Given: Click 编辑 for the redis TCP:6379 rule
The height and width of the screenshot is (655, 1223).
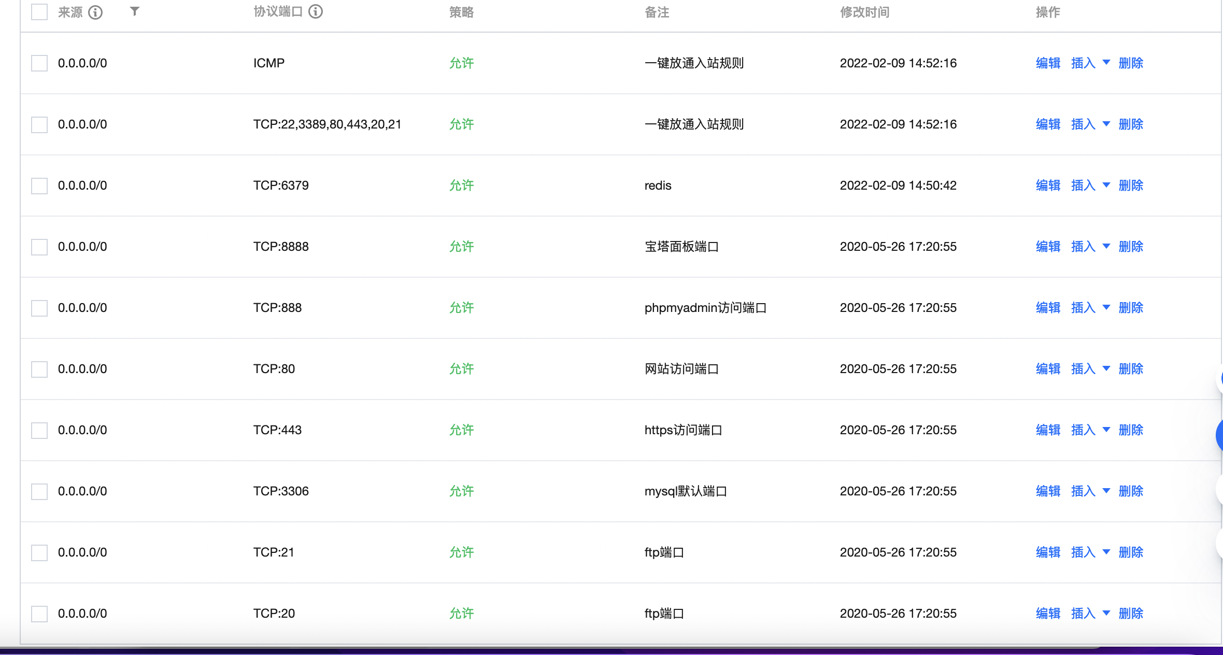Looking at the screenshot, I should tap(1048, 186).
